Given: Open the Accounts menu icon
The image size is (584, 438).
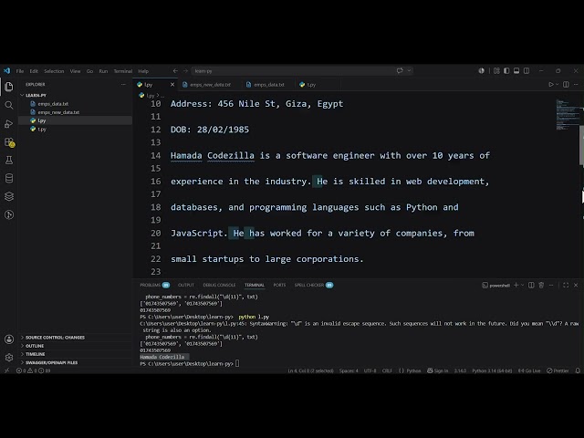Looking at the screenshot, I should [x=9, y=339].
